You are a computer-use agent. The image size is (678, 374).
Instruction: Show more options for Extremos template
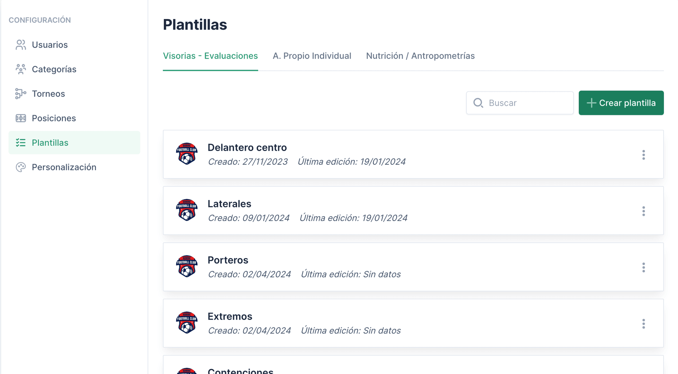pos(643,324)
